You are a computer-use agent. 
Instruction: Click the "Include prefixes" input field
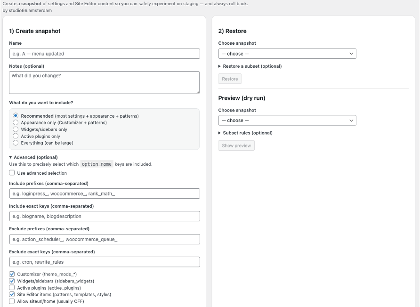tap(105, 193)
